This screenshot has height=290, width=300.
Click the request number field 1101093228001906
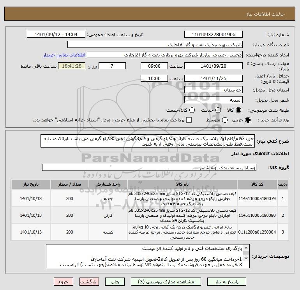coord(214,35)
